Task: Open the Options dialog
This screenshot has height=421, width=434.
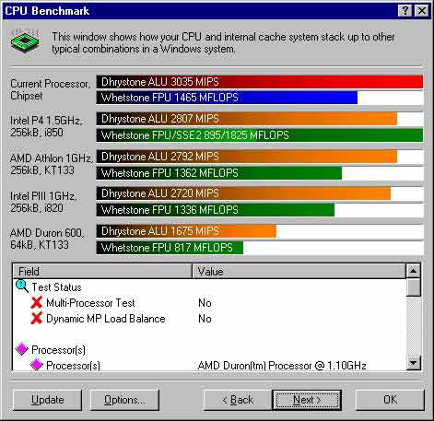Action: [124, 400]
